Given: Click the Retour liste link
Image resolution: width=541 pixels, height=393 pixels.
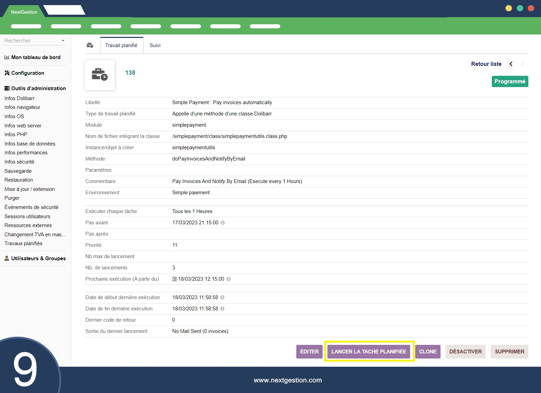Looking at the screenshot, I should tap(486, 64).
